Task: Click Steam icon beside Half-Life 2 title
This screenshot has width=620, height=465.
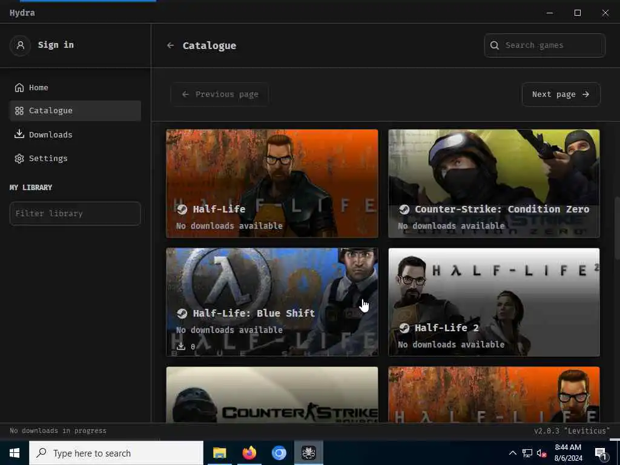Action: (x=404, y=328)
